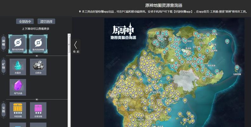Image resolution: width=251 pixels, height=127 pixels.
Task: Click the anemoculus marker on 马斯克礁 island
Action: tap(237, 68)
